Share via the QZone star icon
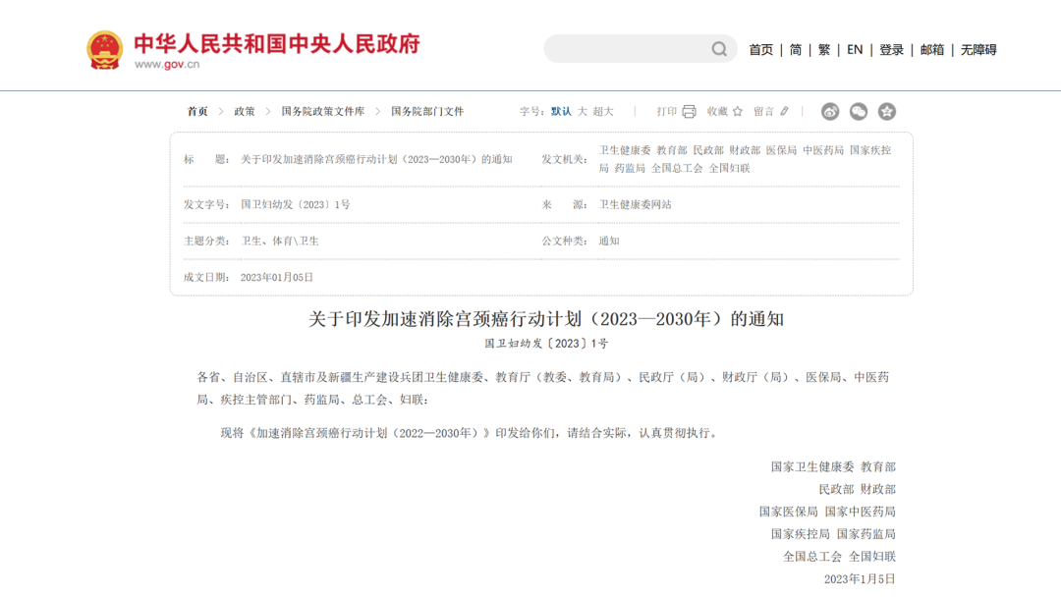 coord(887,112)
